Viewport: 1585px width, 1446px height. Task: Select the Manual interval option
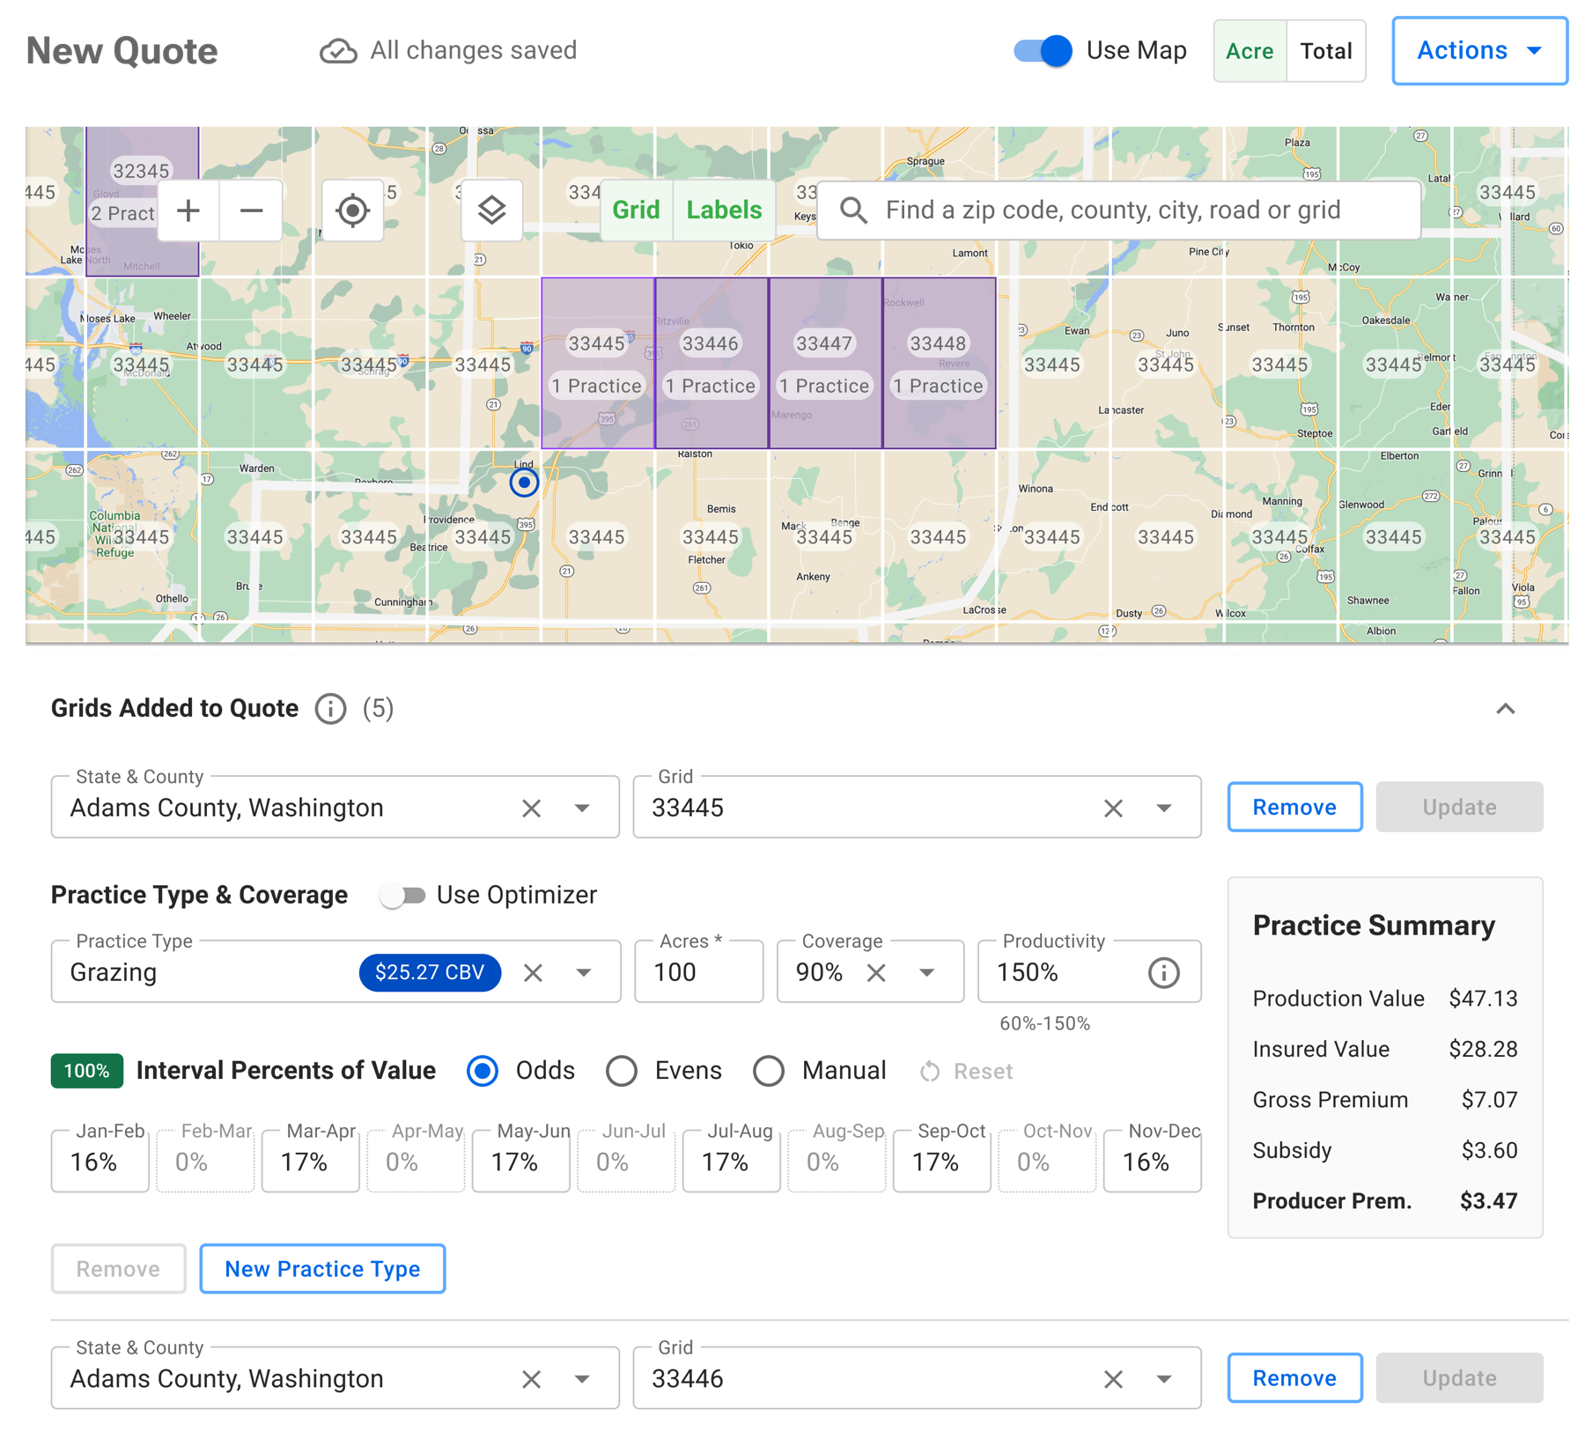(x=769, y=1072)
